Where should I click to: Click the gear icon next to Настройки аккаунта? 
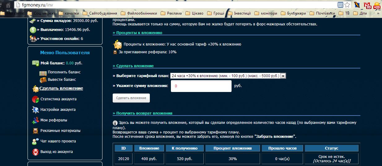(x=35, y=110)
